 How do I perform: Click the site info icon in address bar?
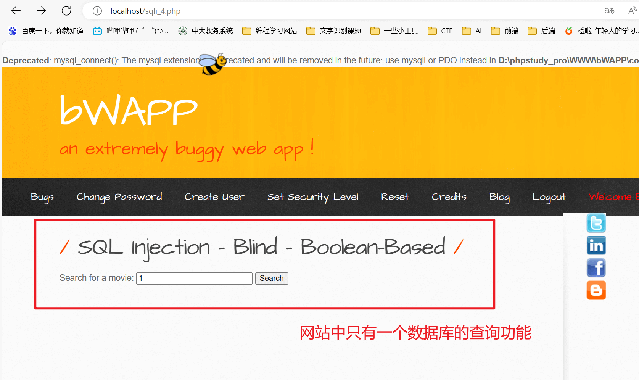coord(97,11)
